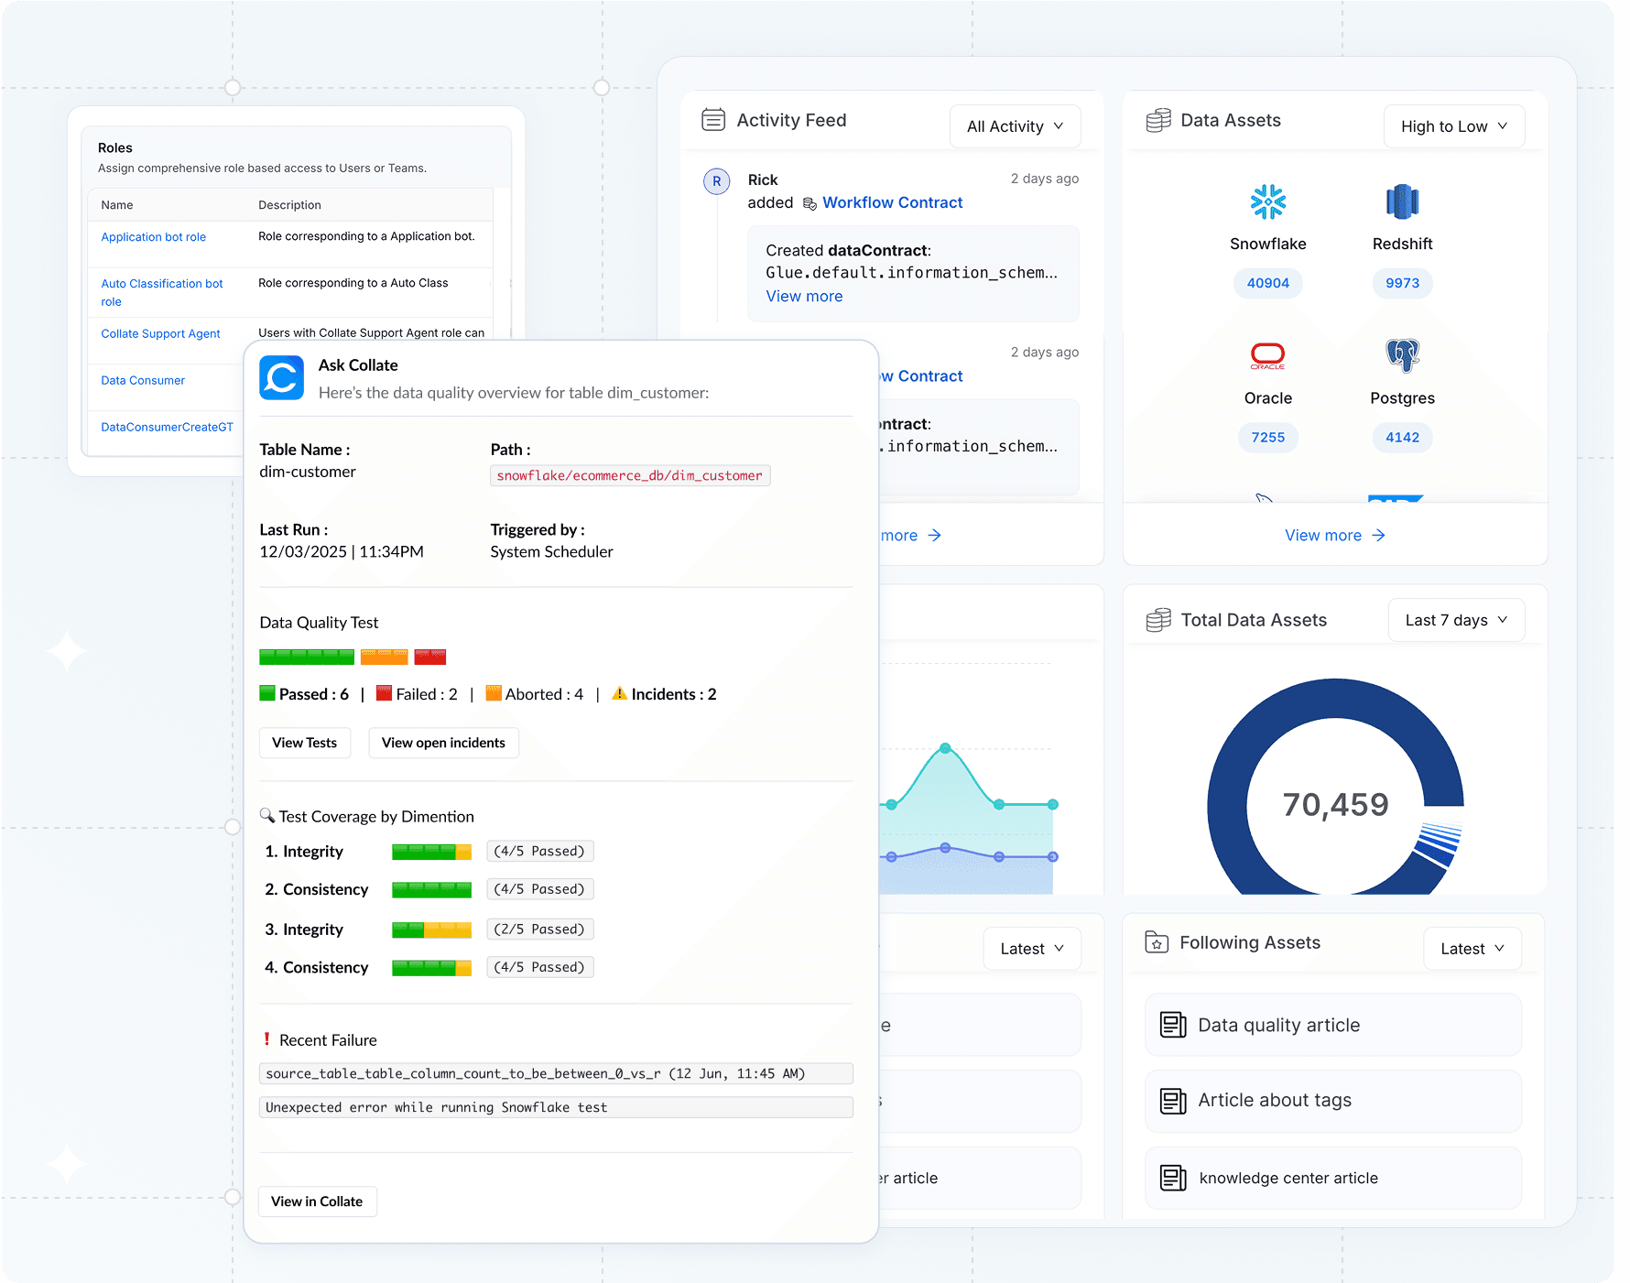Image resolution: width=1630 pixels, height=1283 pixels.
Task: Click the Postgres elephant icon
Action: click(1401, 355)
